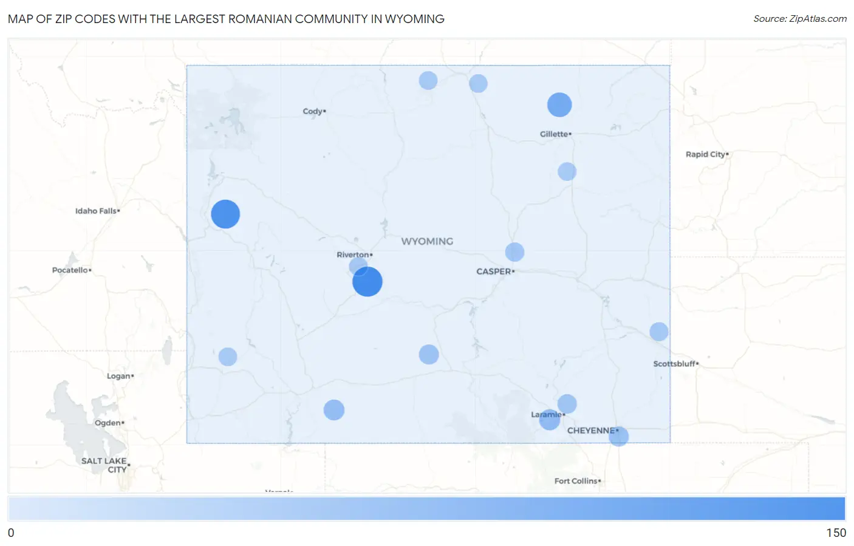Click the small bubble overlapping Riverton's large bubble
This screenshot has width=854, height=546.
(358, 266)
